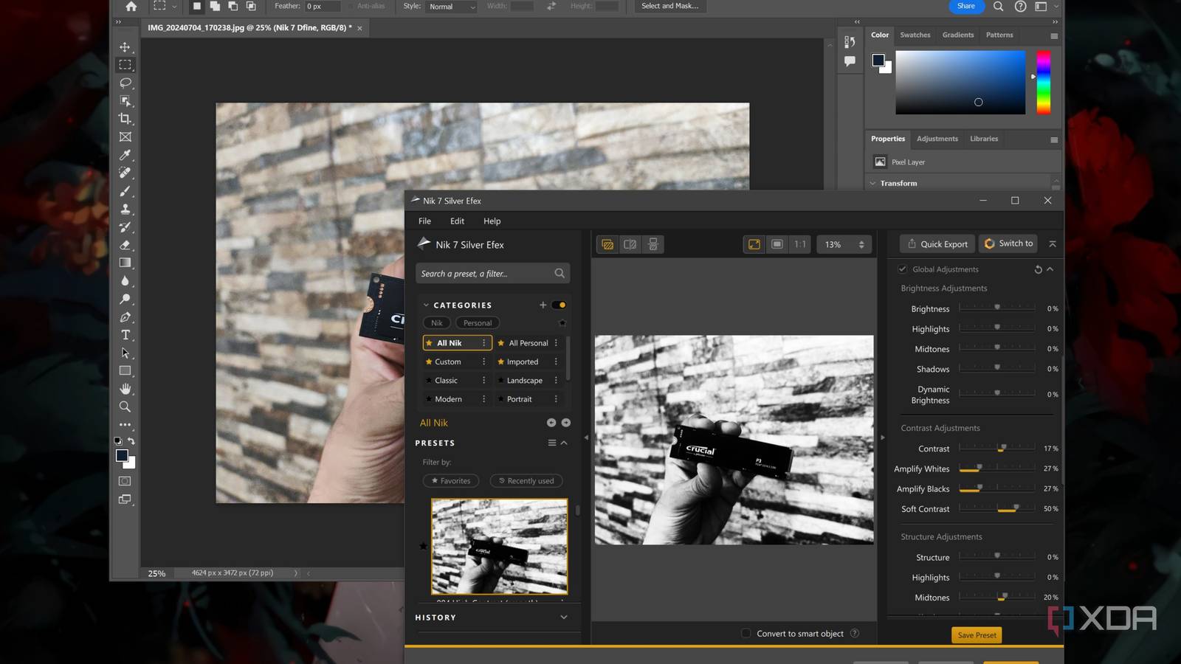1181x664 pixels.
Task: Select the Lasso tool in Photoshop
Action: pos(125,83)
